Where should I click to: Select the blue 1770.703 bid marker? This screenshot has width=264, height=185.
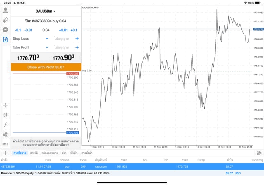[73, 132]
